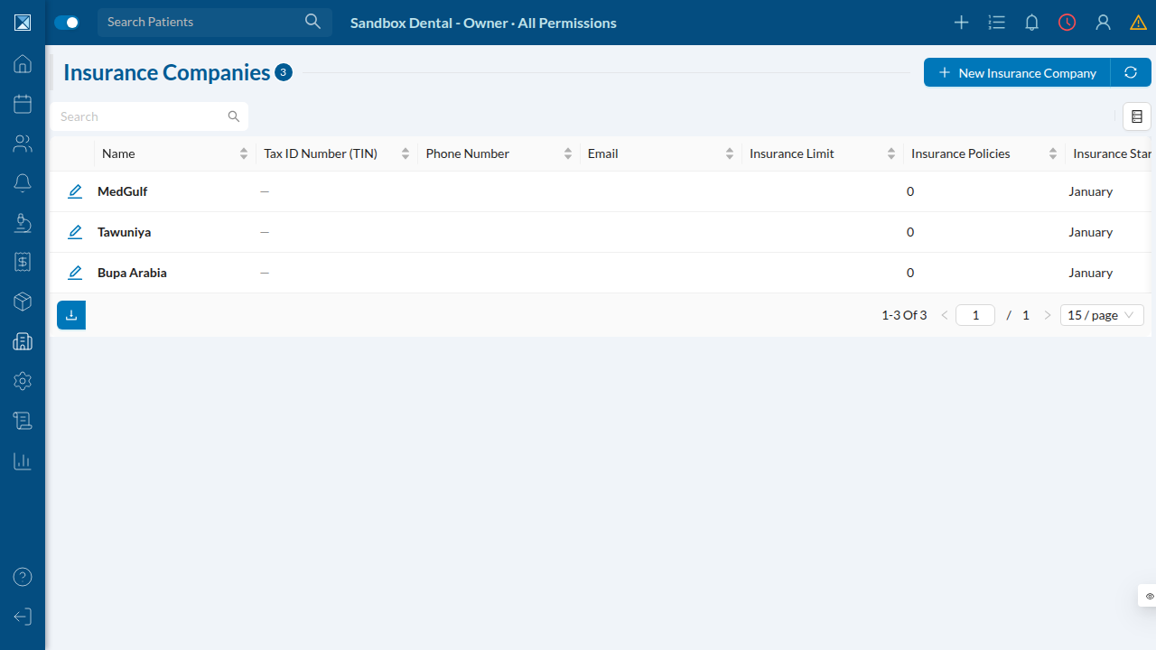Click the page number input box
Screen dimensions: 1156x650
975,315
